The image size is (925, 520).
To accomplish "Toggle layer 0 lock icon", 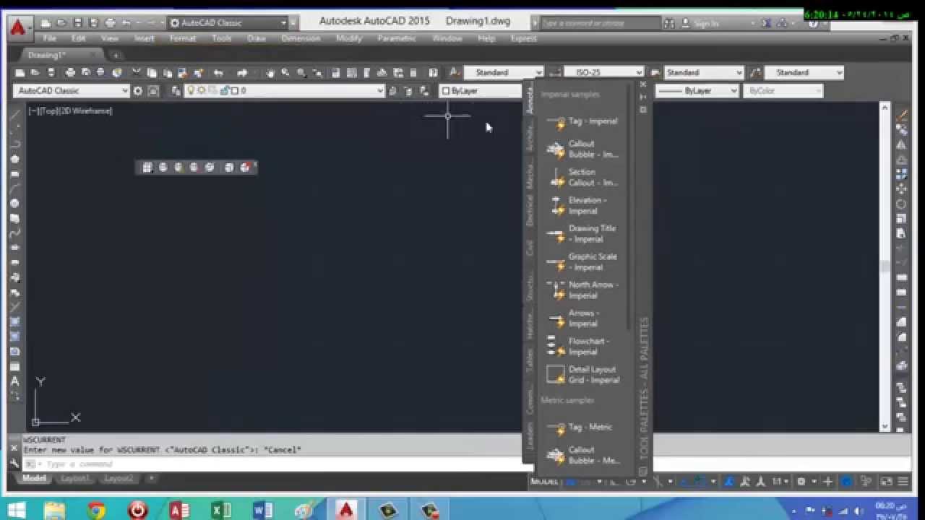I will 225,91.
